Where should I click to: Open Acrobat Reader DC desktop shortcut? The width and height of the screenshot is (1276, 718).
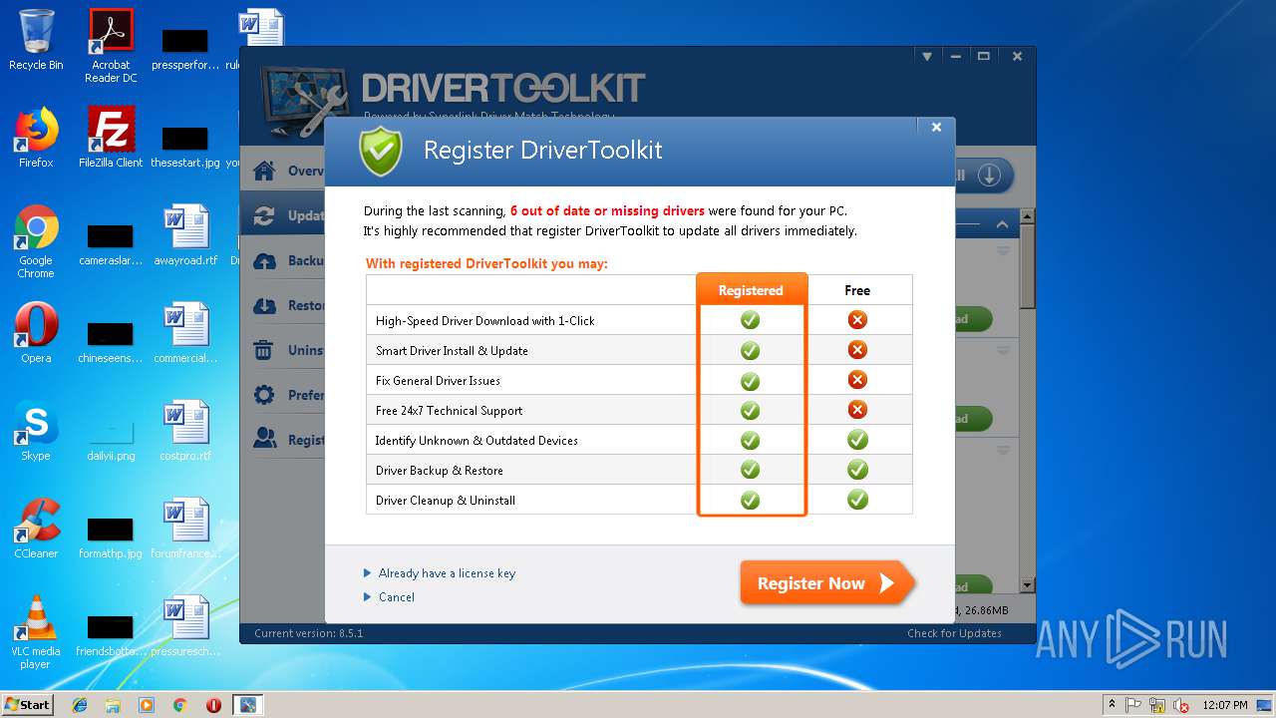pyautogui.click(x=111, y=45)
